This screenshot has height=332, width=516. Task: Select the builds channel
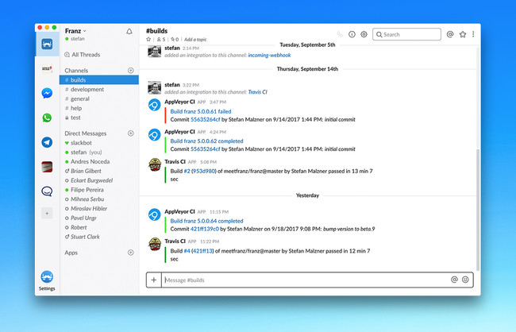point(99,79)
